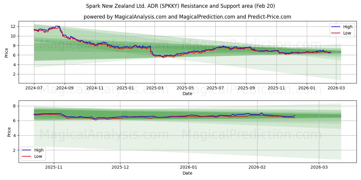
Task: Click the 2024-07 tick label on top chart
Action: (x=34, y=88)
